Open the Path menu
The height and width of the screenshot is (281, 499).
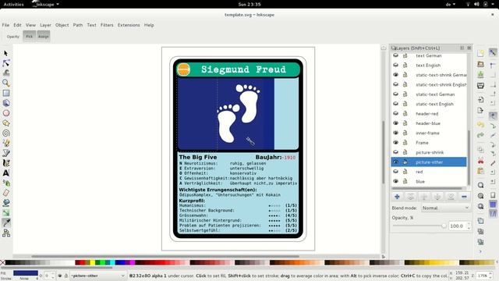tap(78, 25)
